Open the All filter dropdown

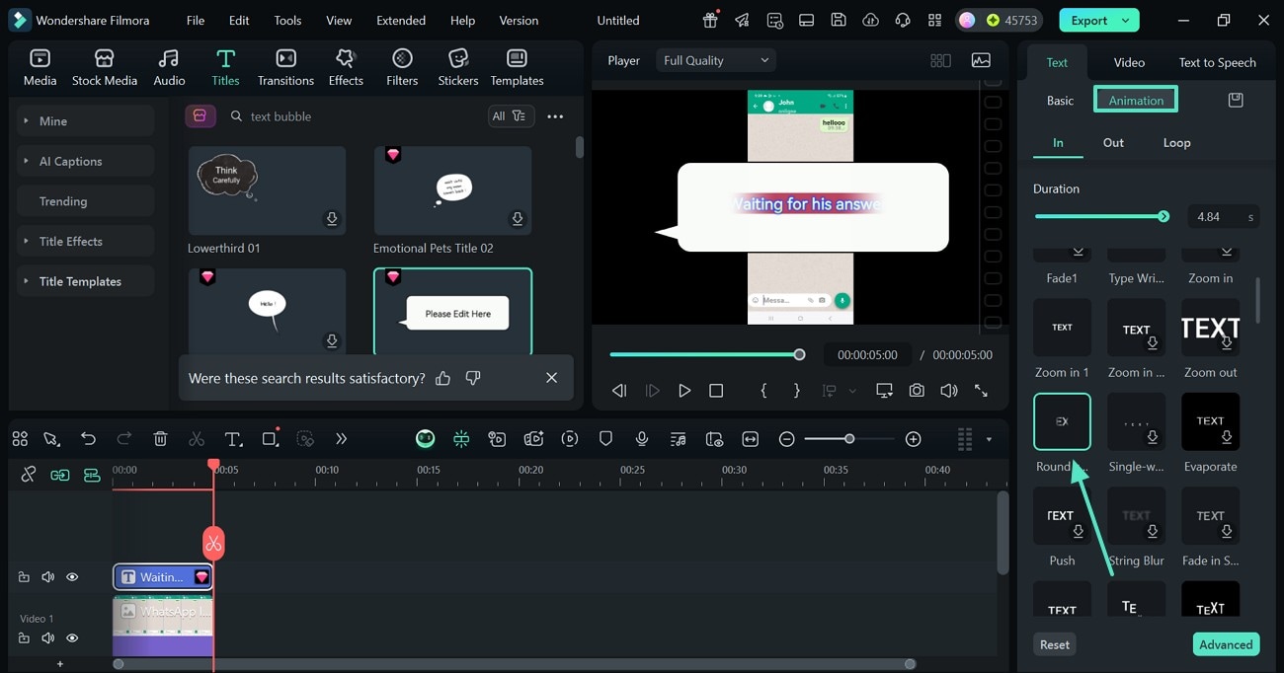coord(512,115)
